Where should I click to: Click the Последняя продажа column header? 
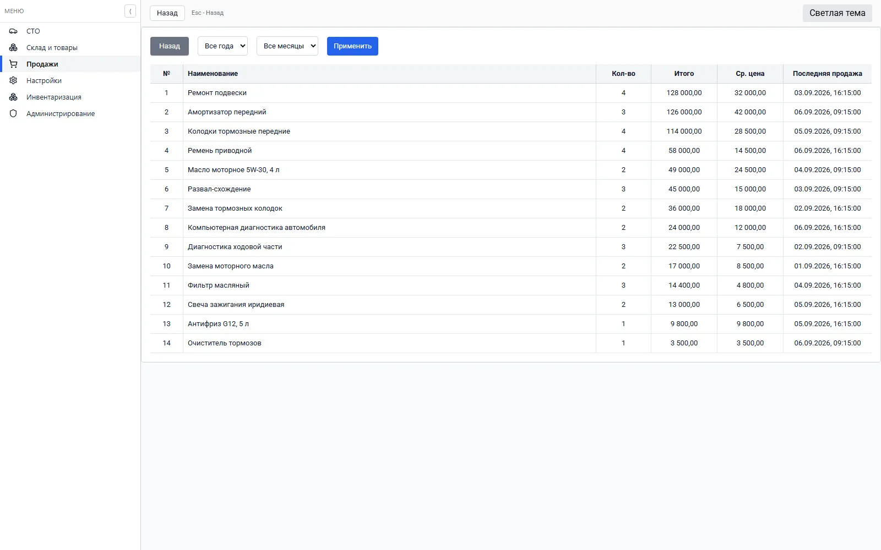coord(827,74)
